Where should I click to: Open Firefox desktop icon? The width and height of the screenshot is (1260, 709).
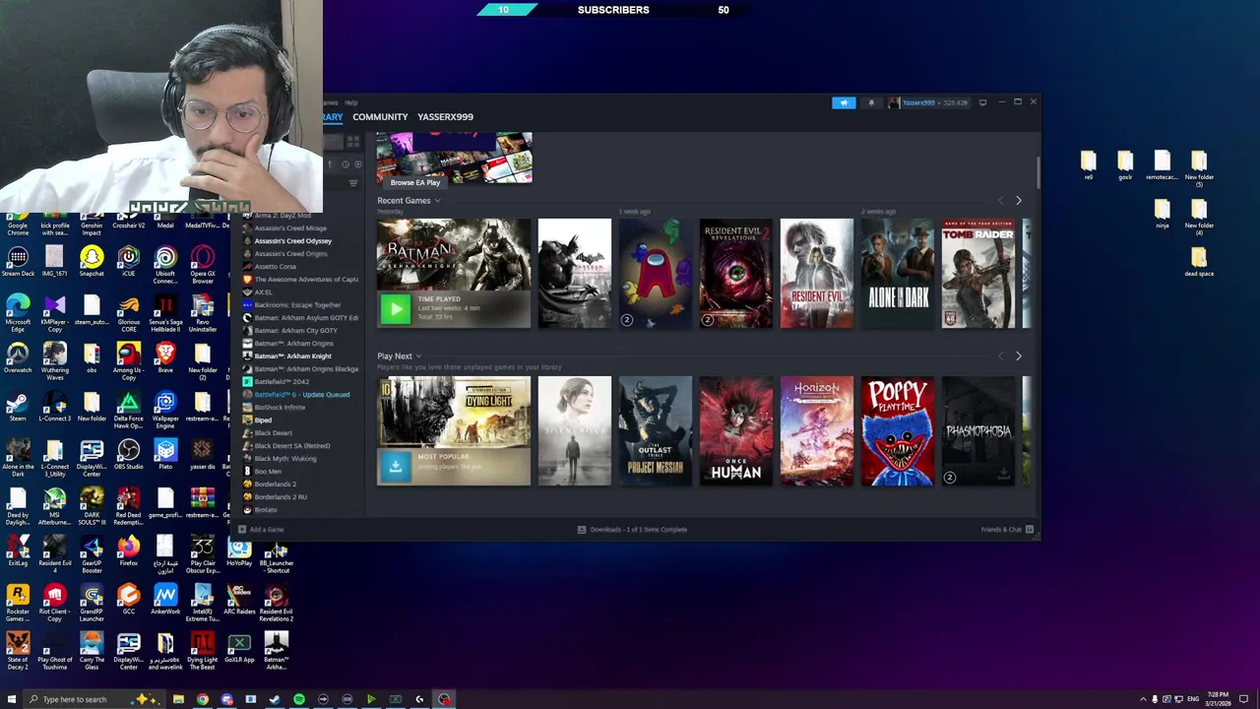(x=128, y=551)
